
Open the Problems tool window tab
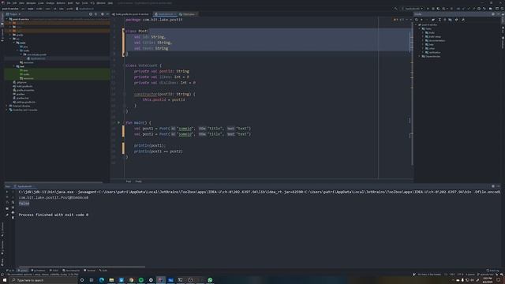(x=39, y=271)
